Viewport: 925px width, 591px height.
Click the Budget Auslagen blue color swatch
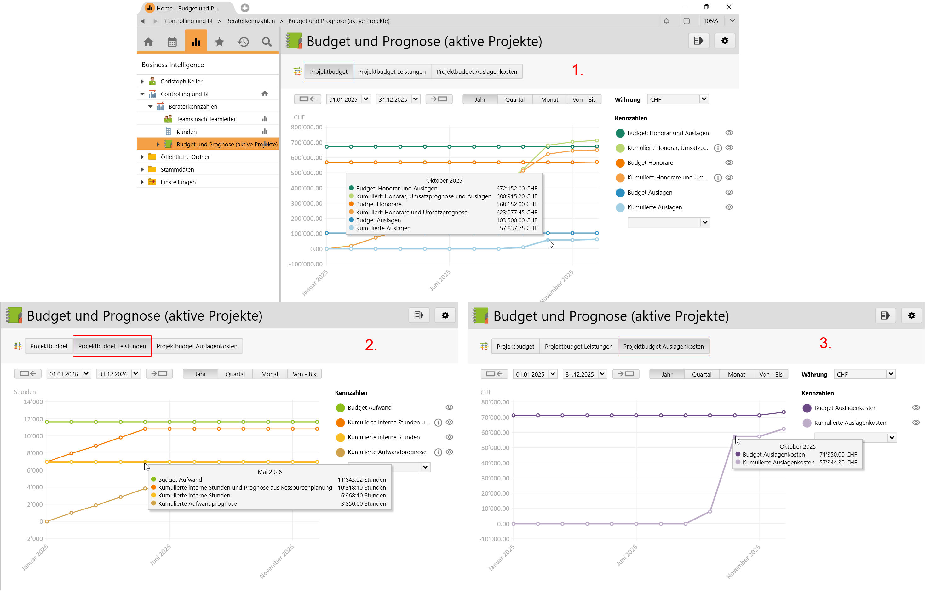[x=620, y=192]
